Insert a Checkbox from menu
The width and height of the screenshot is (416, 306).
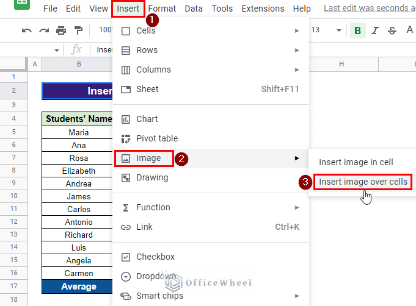point(155,257)
